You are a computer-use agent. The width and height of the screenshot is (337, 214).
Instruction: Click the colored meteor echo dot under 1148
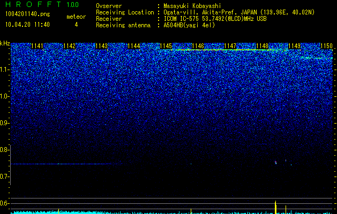pos(276,162)
